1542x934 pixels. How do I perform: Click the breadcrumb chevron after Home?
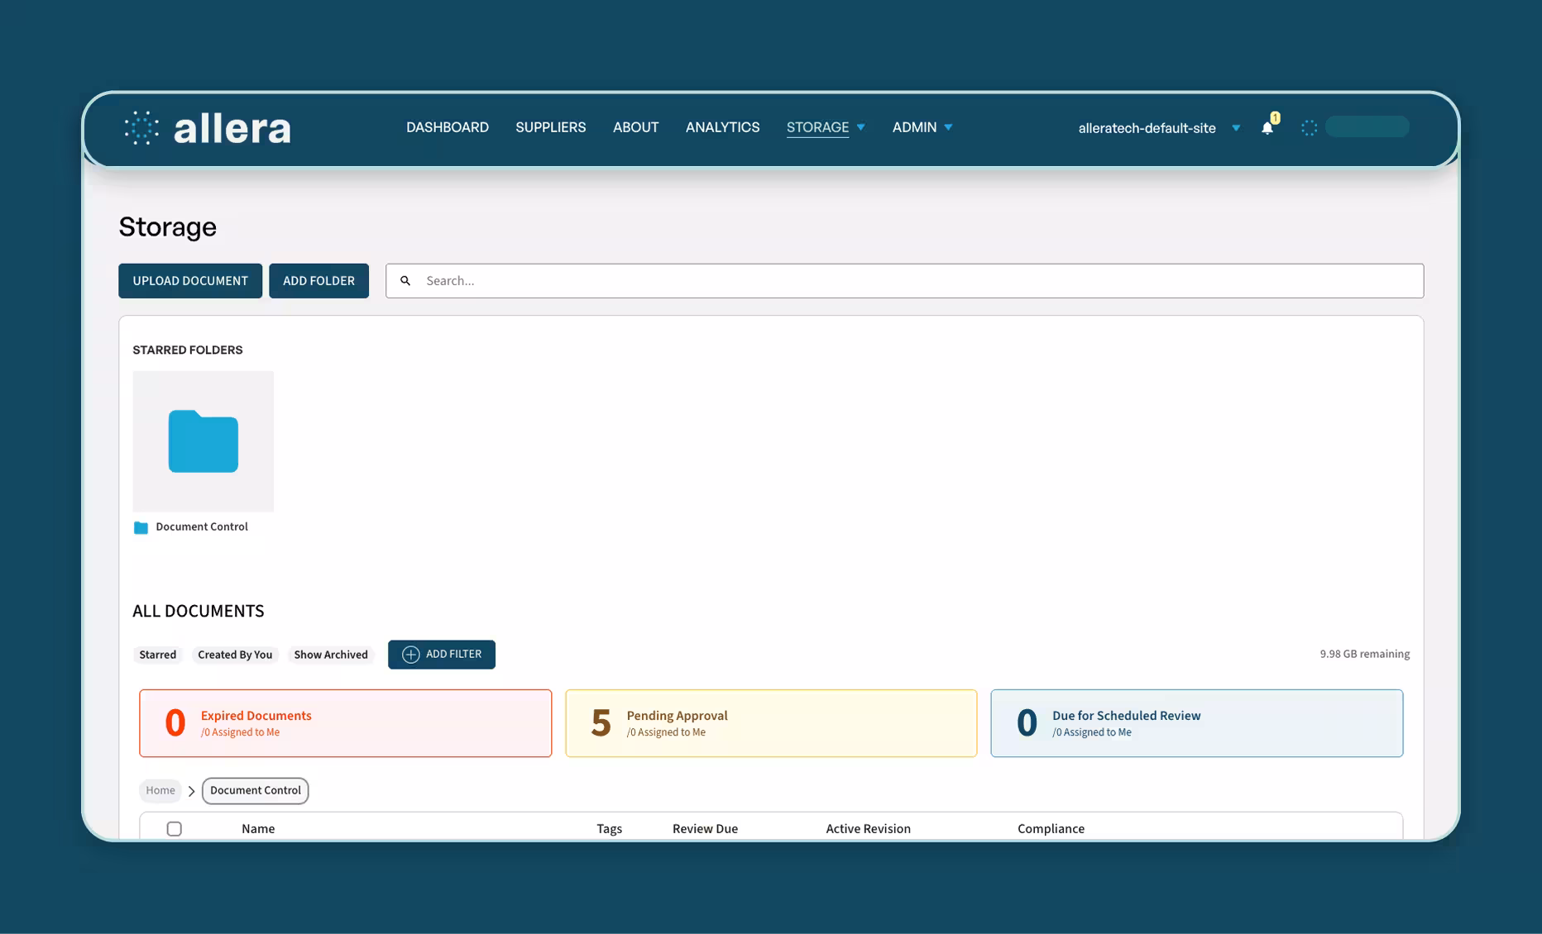point(191,791)
